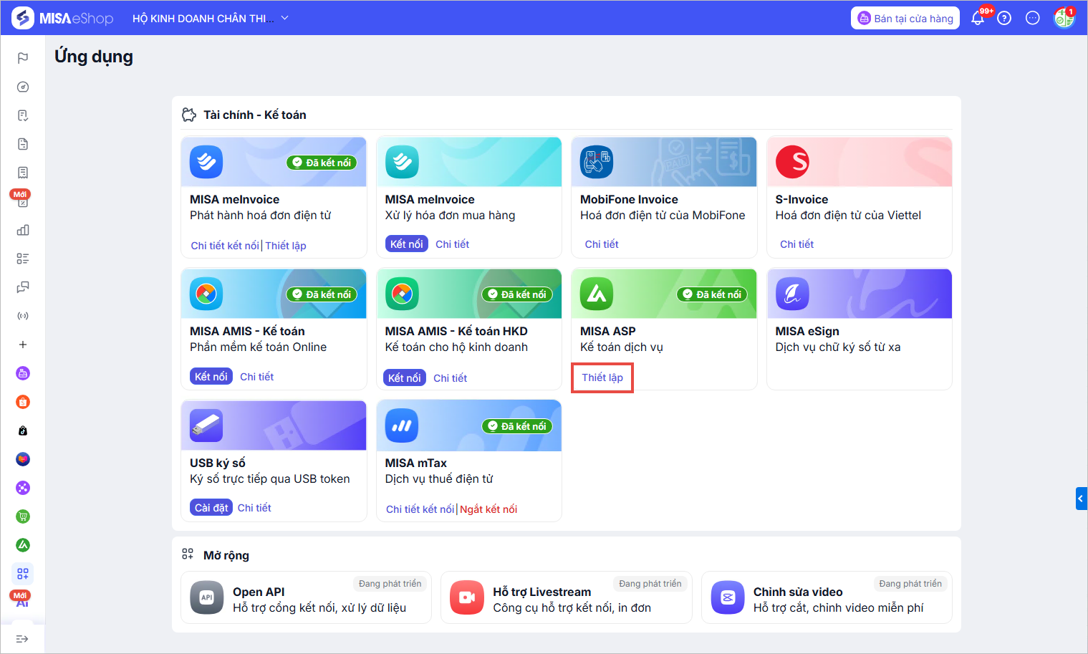Viewport: 1088px width, 654px height.
Task: Click the Bán tại cửa hàng button
Action: (905, 18)
